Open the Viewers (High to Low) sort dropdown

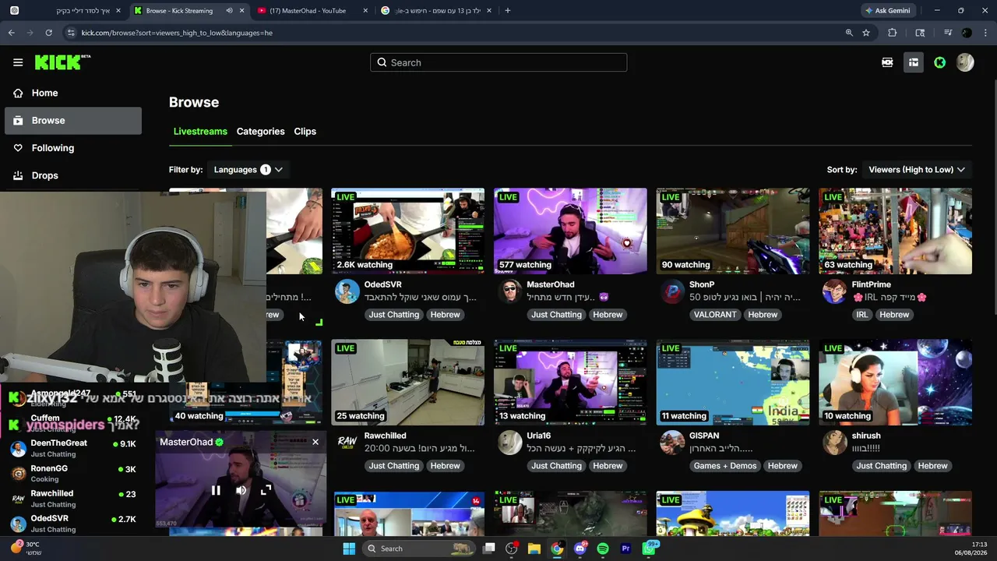point(917,169)
